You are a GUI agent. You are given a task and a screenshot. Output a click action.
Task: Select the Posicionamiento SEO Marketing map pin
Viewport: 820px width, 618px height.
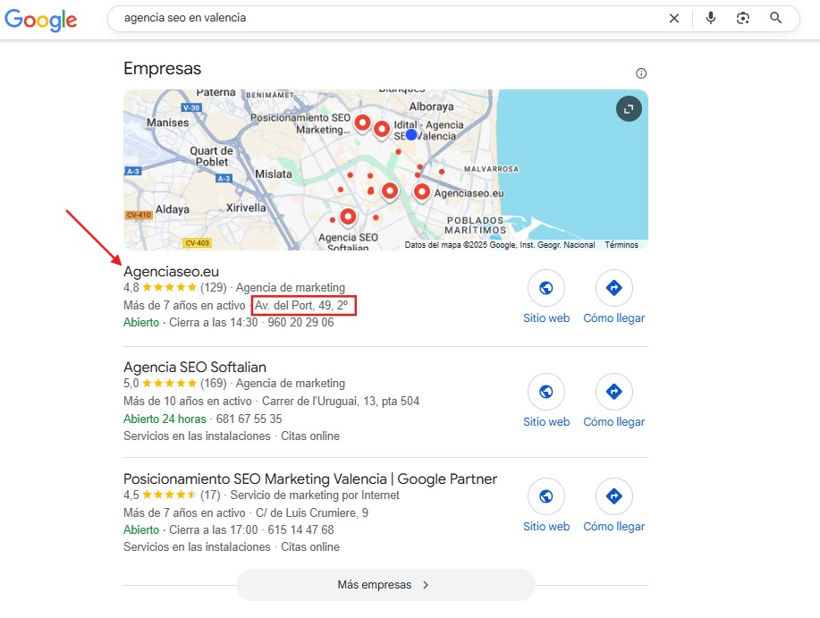[x=362, y=123]
